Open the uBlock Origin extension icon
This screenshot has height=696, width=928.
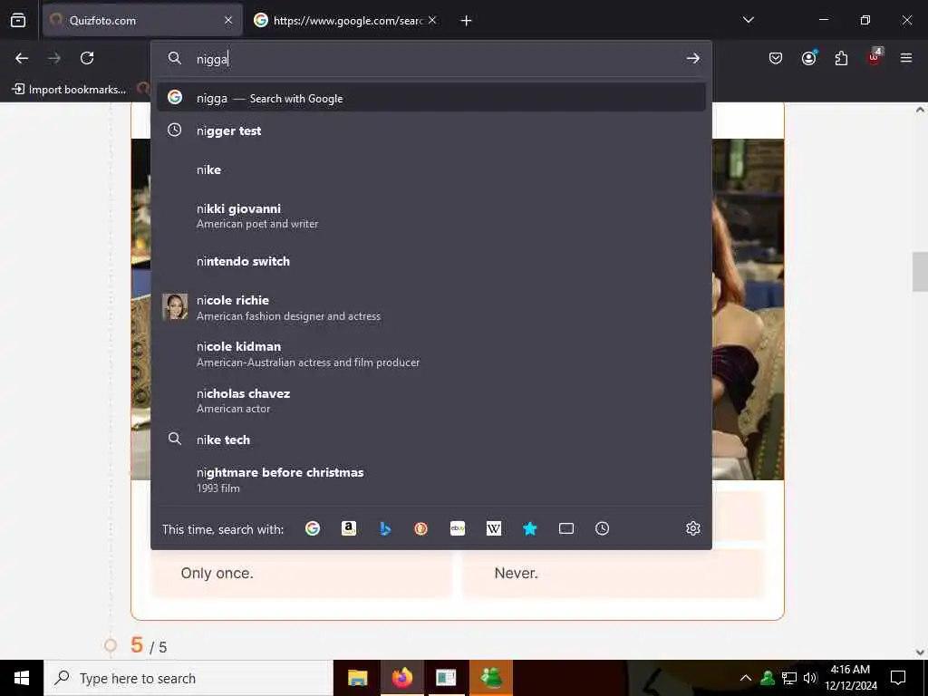point(875,57)
